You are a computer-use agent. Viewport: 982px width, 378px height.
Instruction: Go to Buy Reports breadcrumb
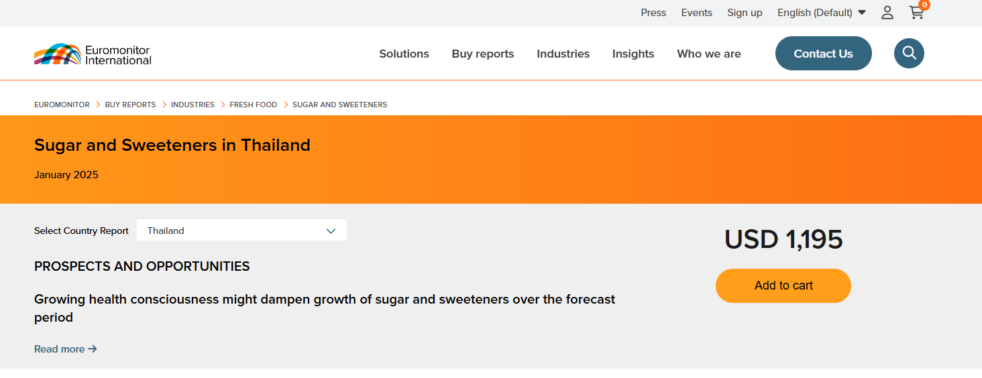click(130, 105)
